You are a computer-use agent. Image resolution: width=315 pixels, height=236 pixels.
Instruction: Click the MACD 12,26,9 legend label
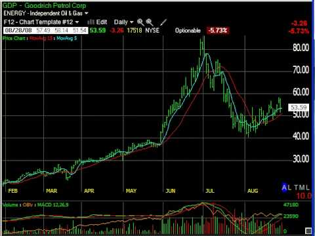pos(53,205)
